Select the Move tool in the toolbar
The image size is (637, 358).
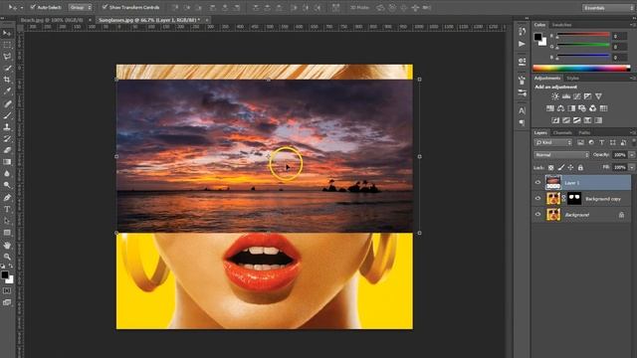[7, 33]
